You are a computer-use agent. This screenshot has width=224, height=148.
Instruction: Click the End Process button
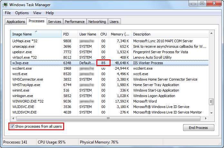point(198,128)
